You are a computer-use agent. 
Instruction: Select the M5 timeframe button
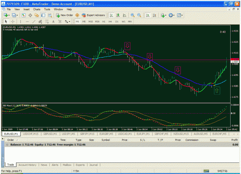(84, 22)
